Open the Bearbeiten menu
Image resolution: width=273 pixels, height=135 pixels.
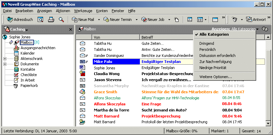pos(24,11)
